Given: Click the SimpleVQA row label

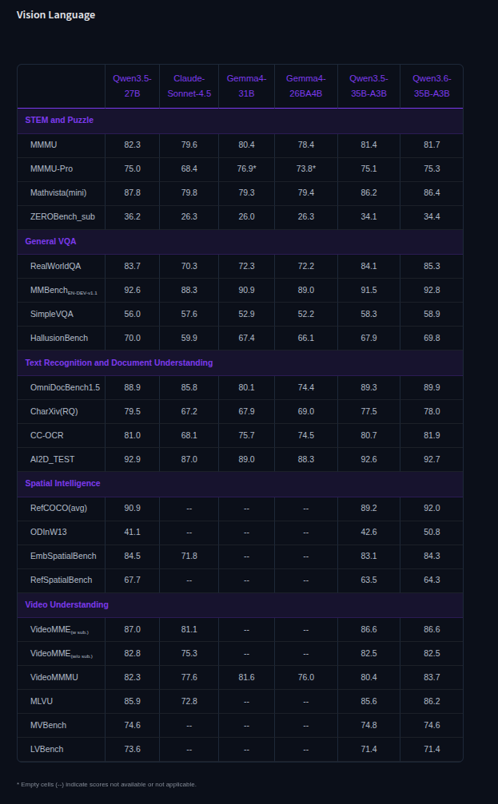Looking at the screenshot, I should pos(52,315).
